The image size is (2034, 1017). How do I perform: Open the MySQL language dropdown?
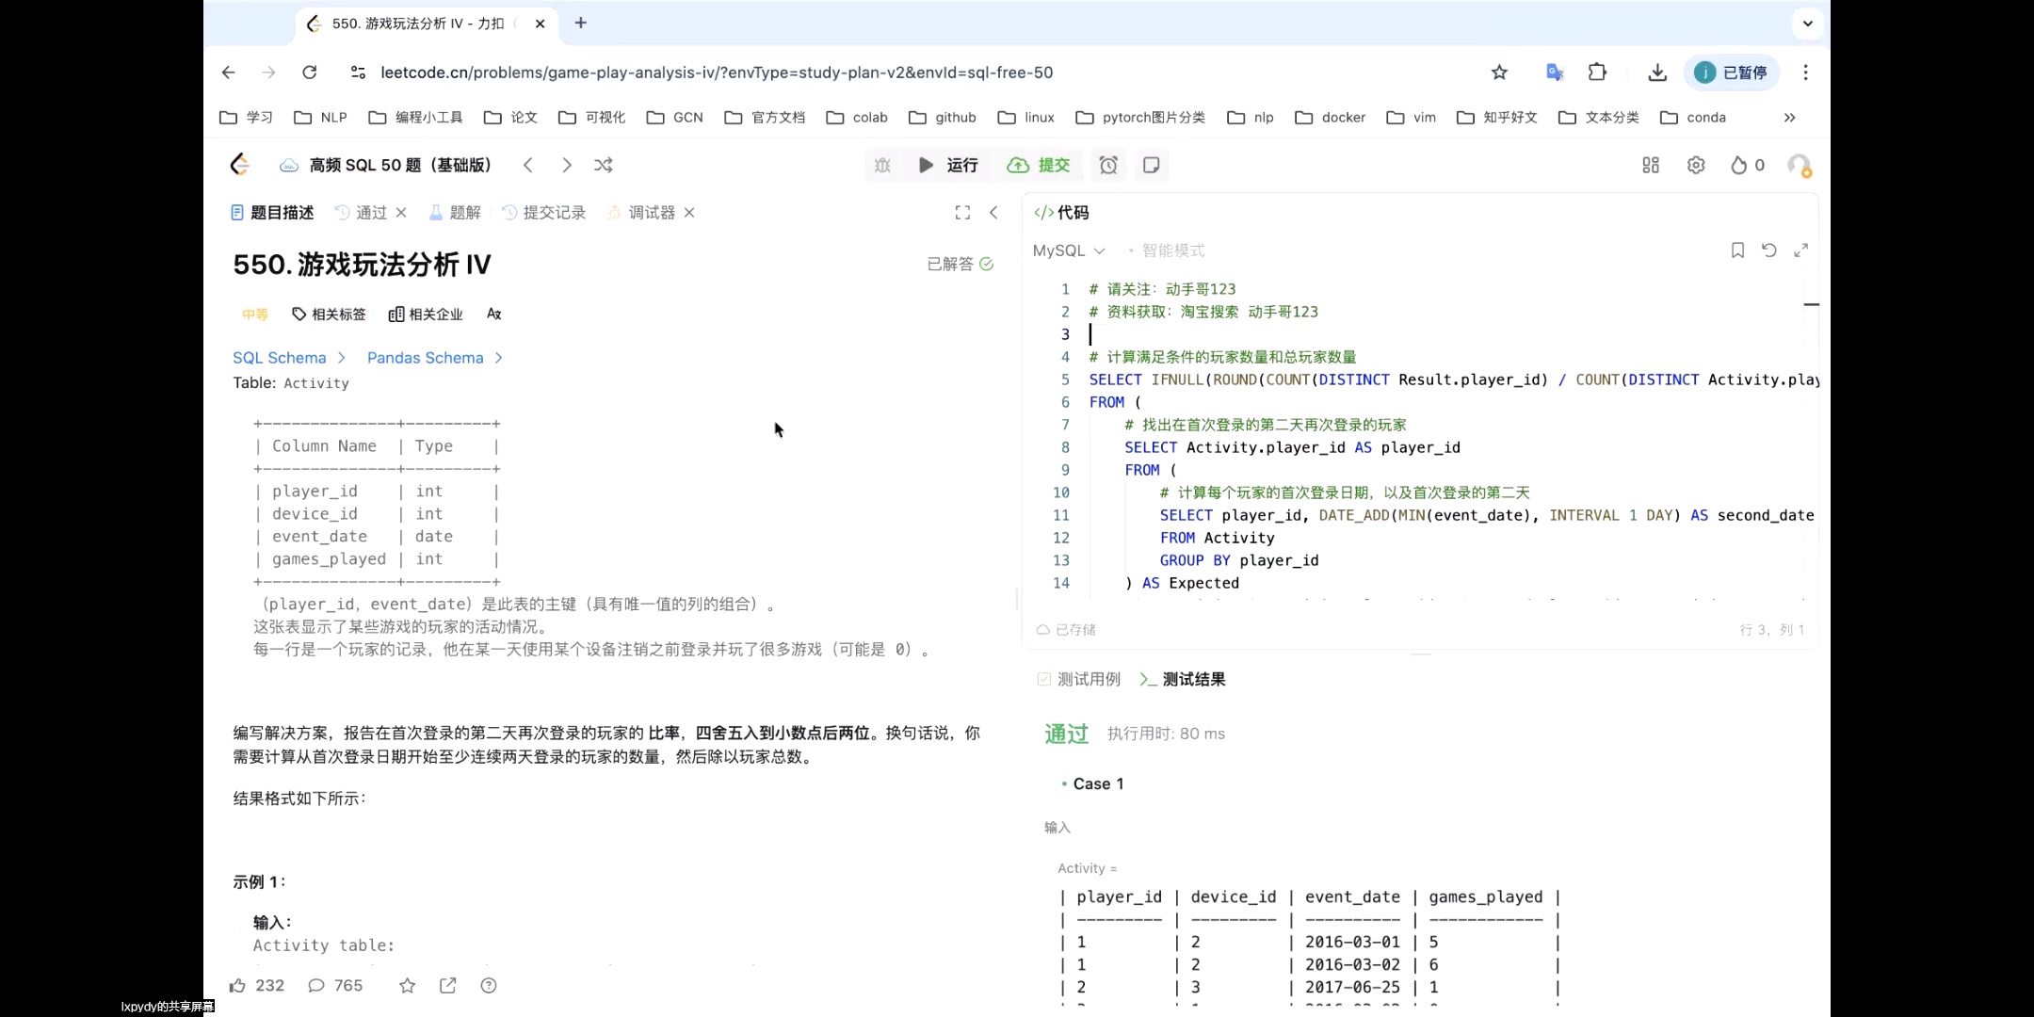1069,250
